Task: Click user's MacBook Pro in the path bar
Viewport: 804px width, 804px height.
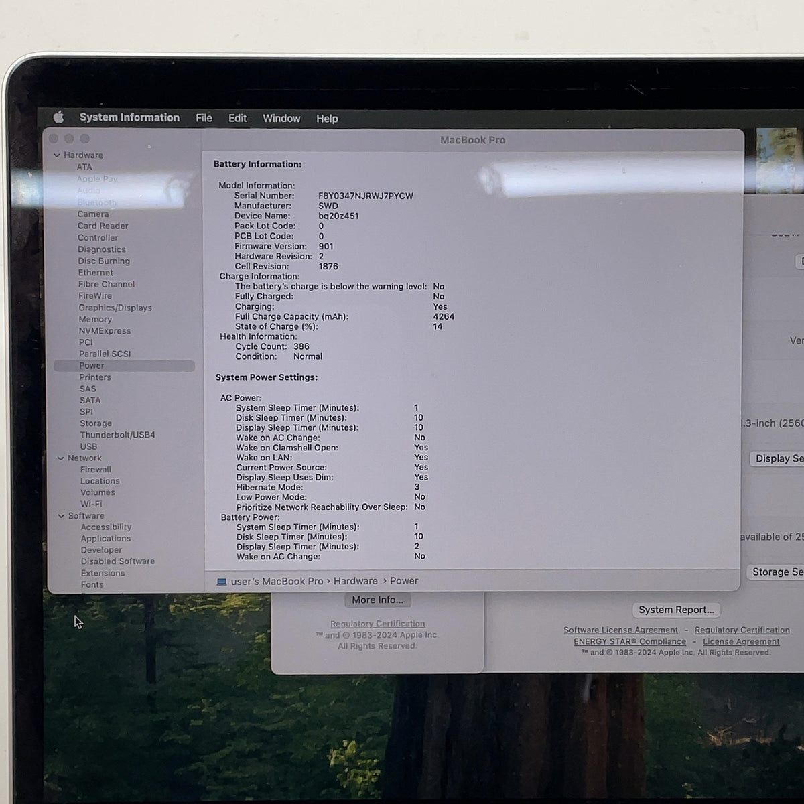Action: pos(277,581)
